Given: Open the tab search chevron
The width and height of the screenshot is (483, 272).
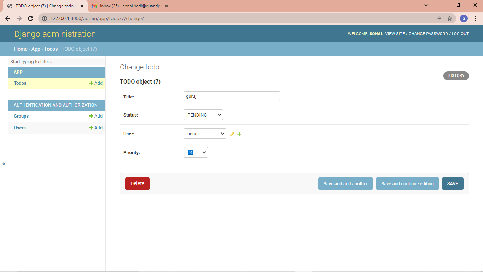Looking at the screenshot, I should pos(426,5).
